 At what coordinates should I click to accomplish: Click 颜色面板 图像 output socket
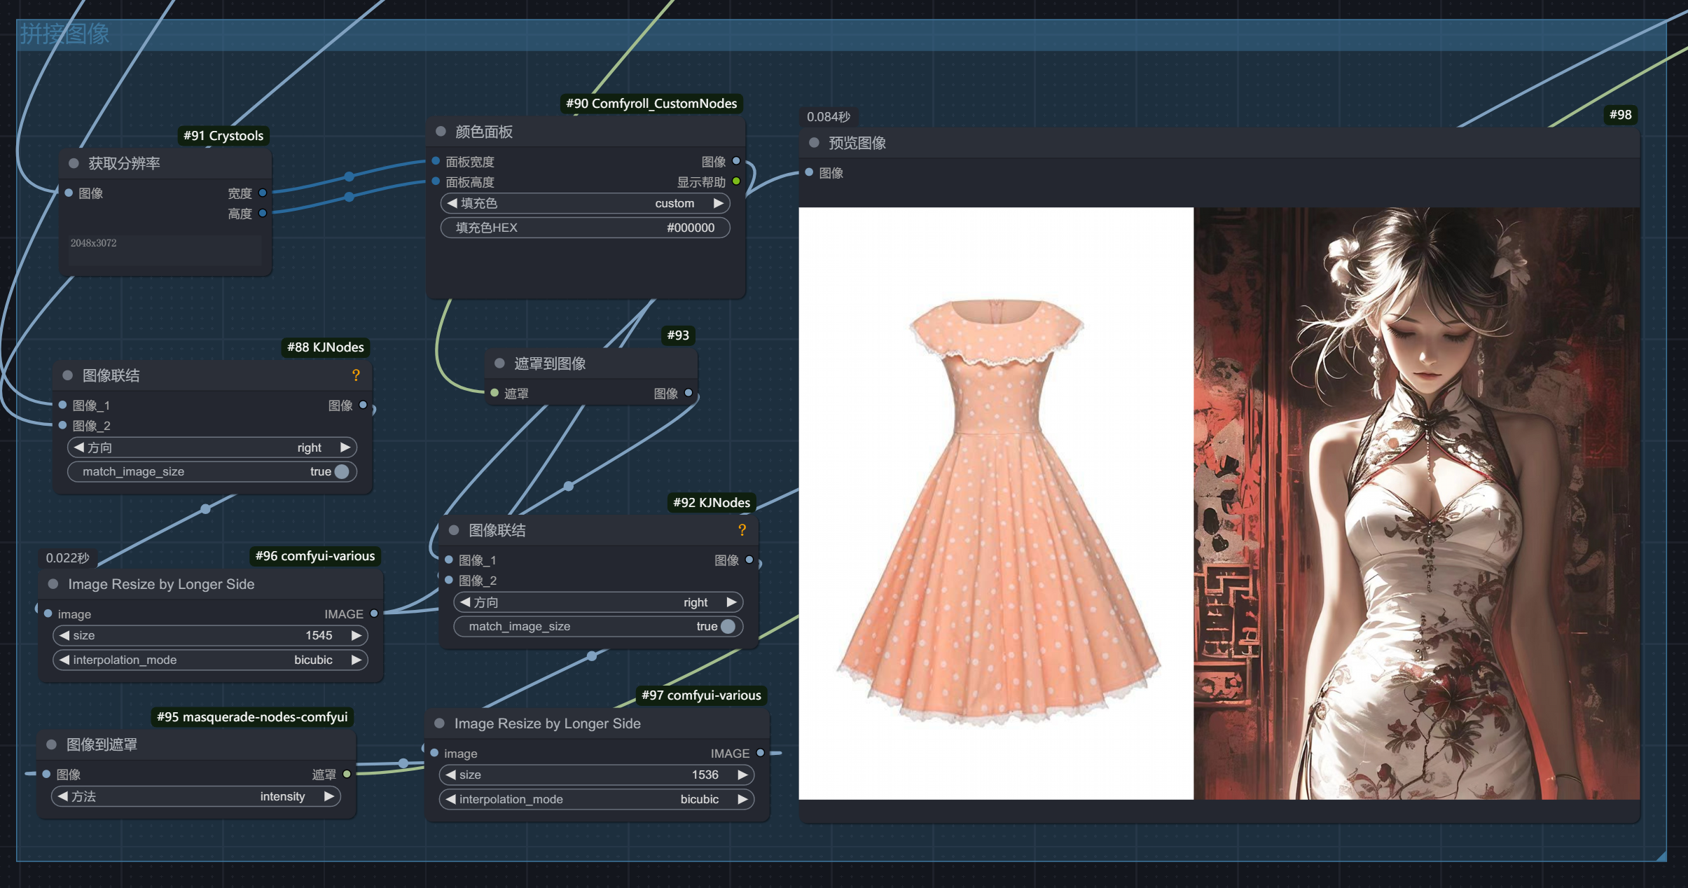pos(736,161)
